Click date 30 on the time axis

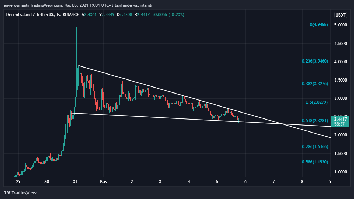coord(47,182)
